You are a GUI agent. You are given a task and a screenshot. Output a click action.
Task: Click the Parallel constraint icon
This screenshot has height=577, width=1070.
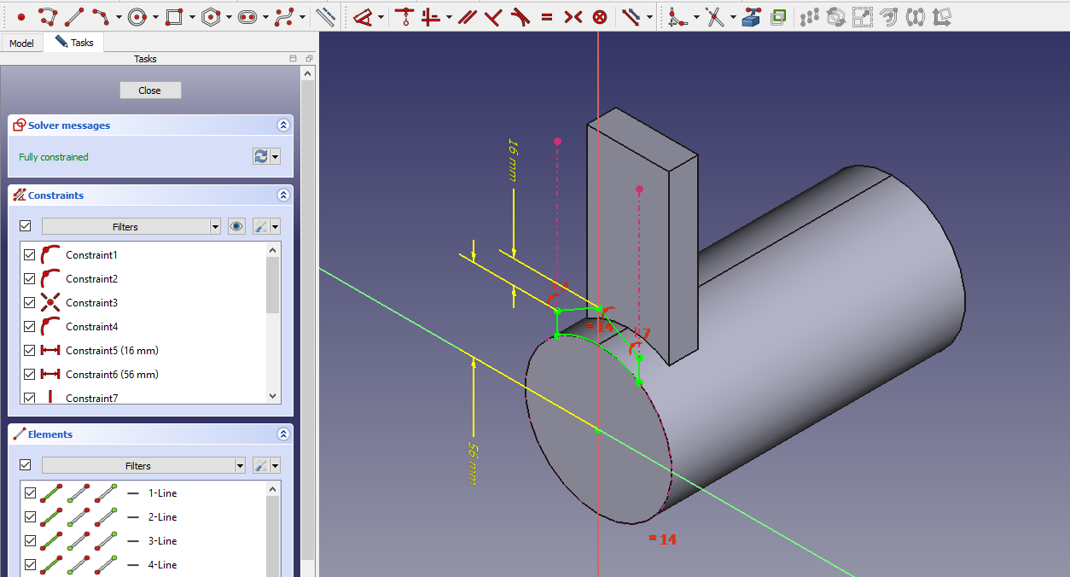point(466,16)
